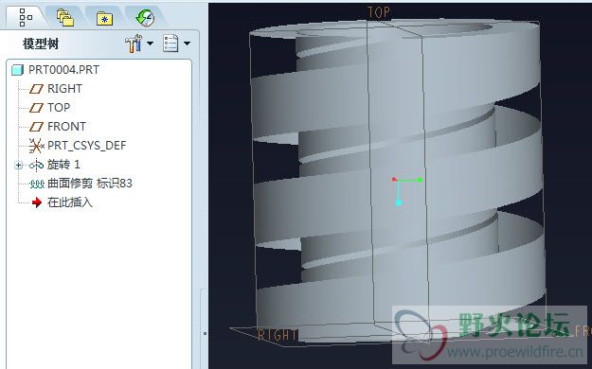The height and width of the screenshot is (369, 592).
Task: Click the model tree Show list icon
Action: coord(170,44)
